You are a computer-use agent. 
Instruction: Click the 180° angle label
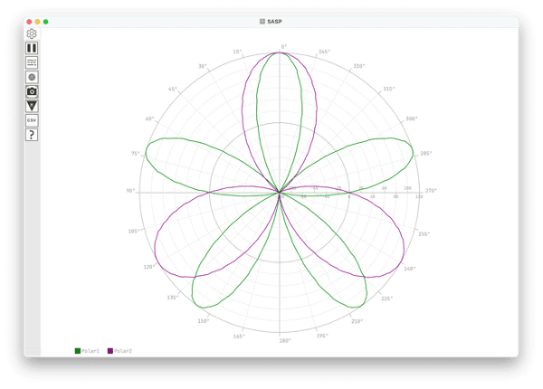coord(285,340)
